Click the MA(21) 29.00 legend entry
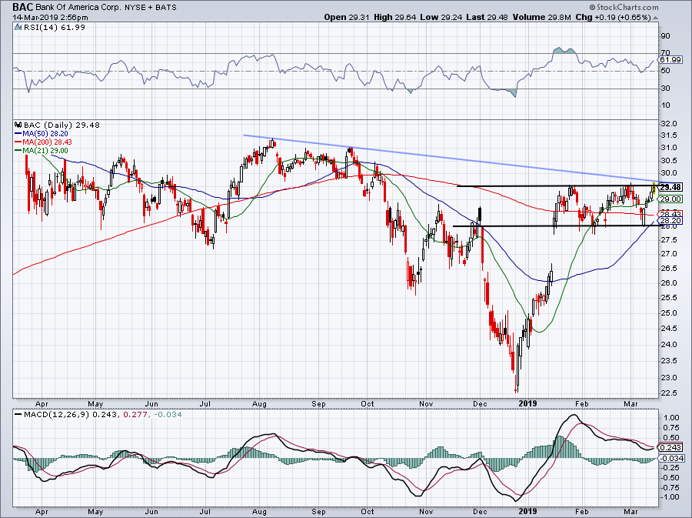The image size is (692, 518). (45, 151)
